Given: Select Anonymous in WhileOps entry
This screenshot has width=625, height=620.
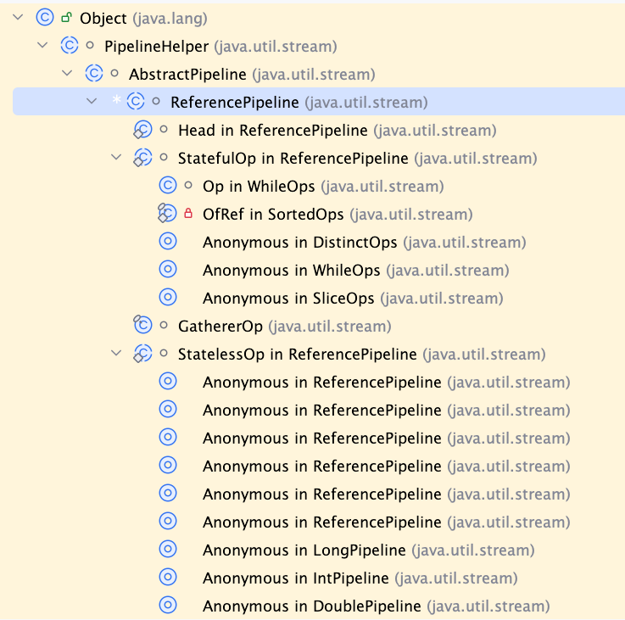Looking at the screenshot, I should click(356, 271).
